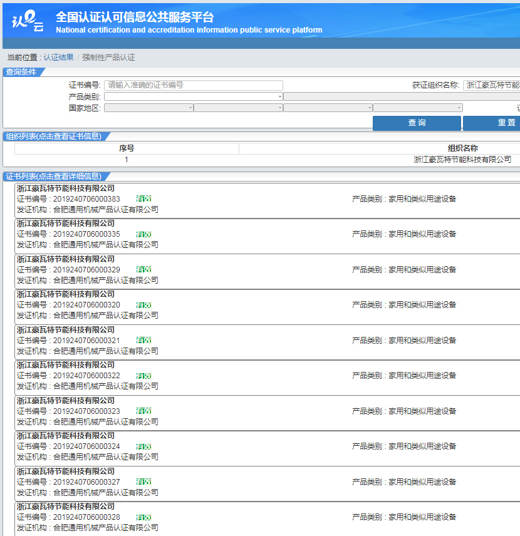The width and height of the screenshot is (520, 536).
Task: Open the third 国家地区 region dropdown
Action: click(x=328, y=108)
